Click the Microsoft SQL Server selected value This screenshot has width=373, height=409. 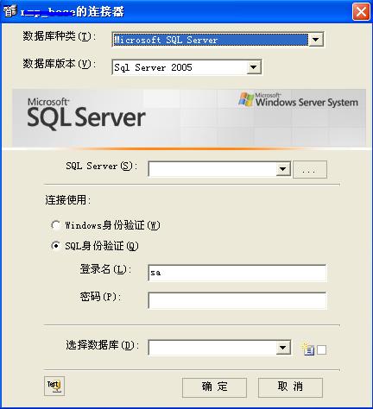click(x=210, y=40)
